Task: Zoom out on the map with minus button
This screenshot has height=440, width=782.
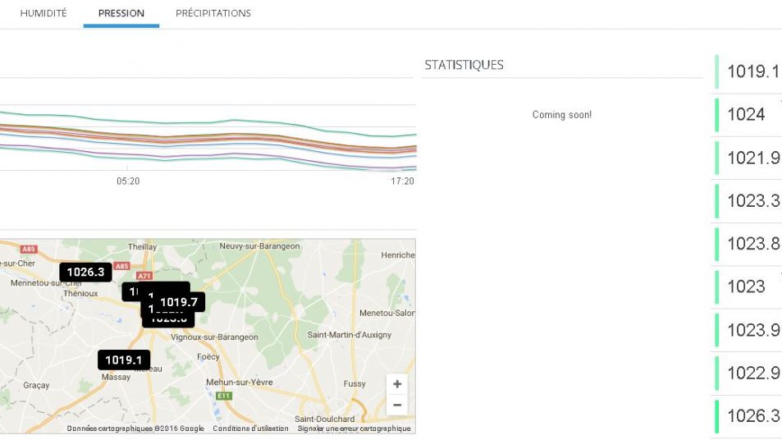Action: [x=397, y=405]
